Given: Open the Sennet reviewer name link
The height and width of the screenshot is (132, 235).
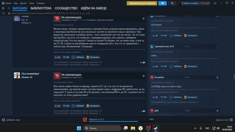Looking at the screenshot, I should pos(25,16).
